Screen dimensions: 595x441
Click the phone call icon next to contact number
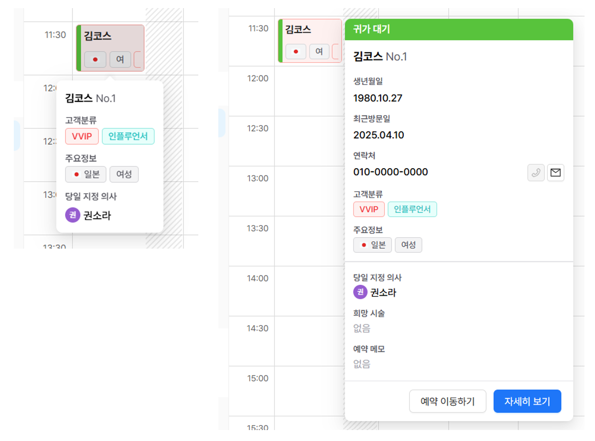[x=536, y=173]
